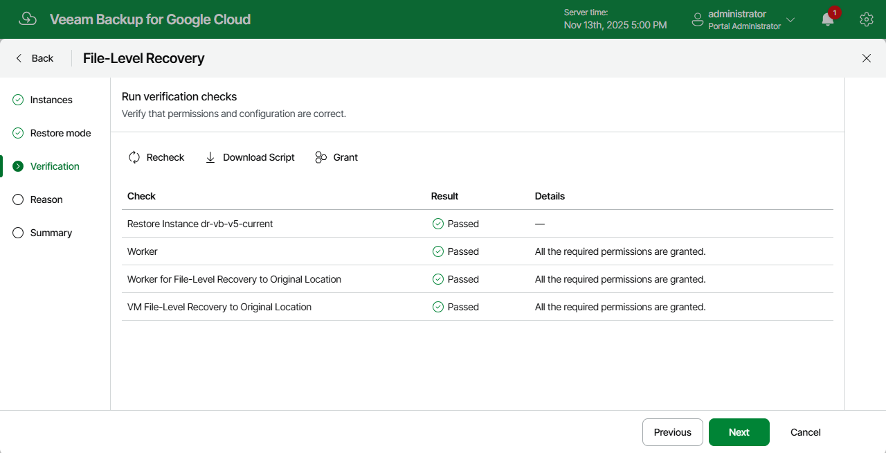Click the Details column header
The height and width of the screenshot is (453, 886).
550,196
